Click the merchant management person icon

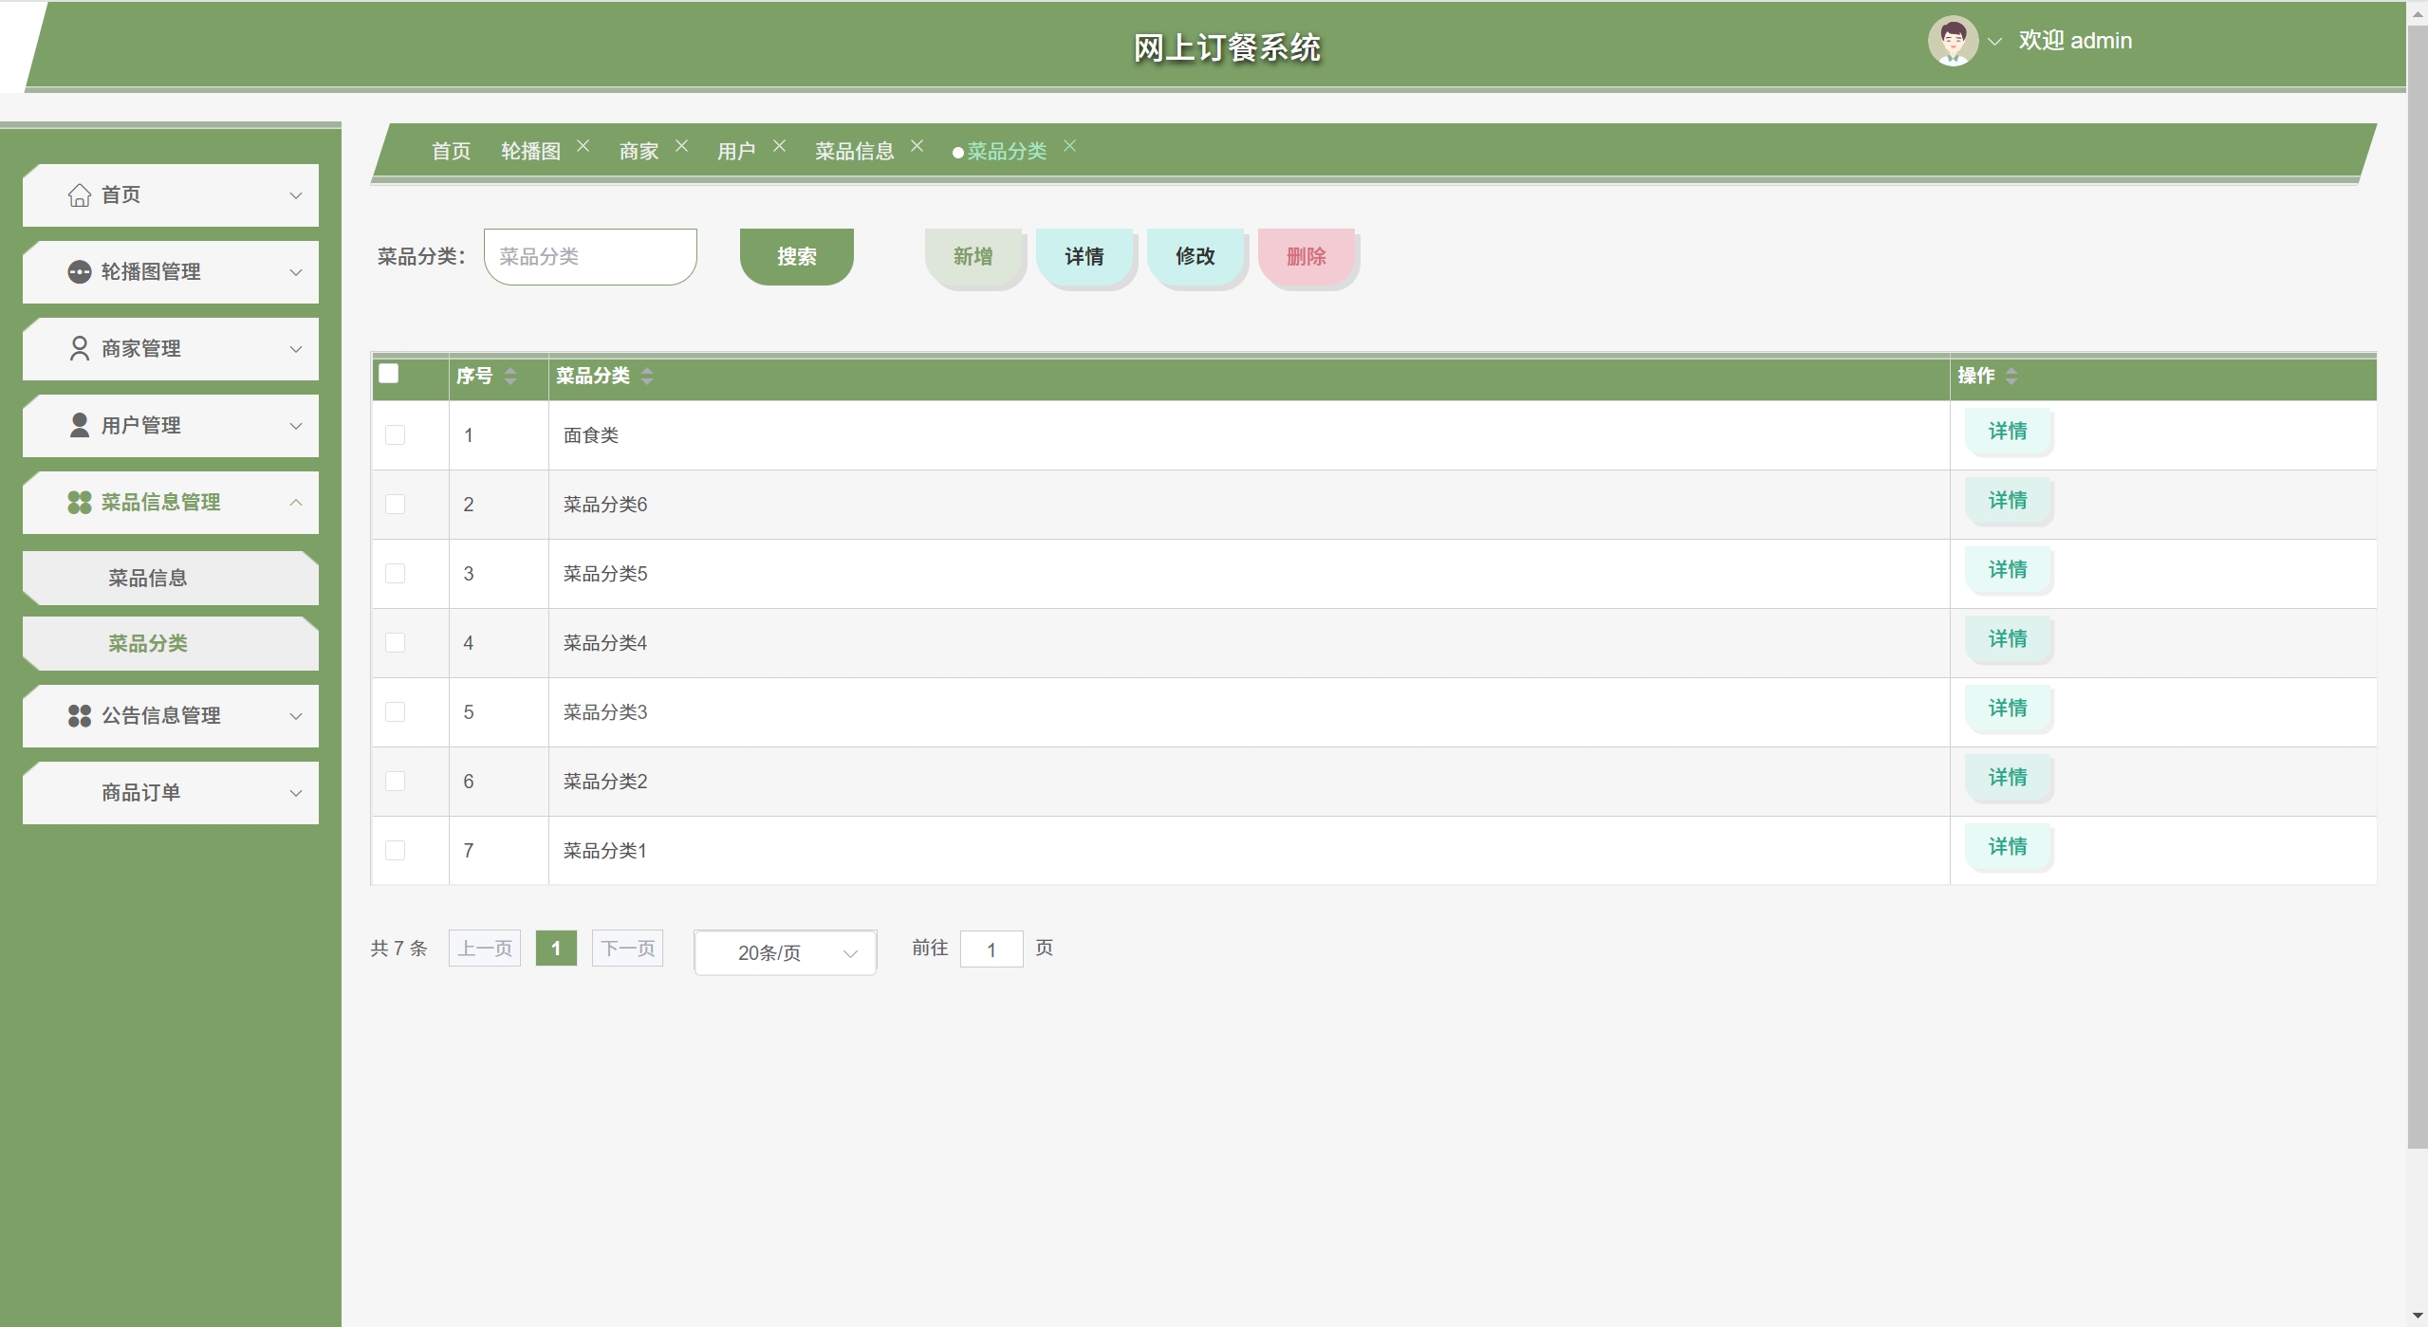80,349
